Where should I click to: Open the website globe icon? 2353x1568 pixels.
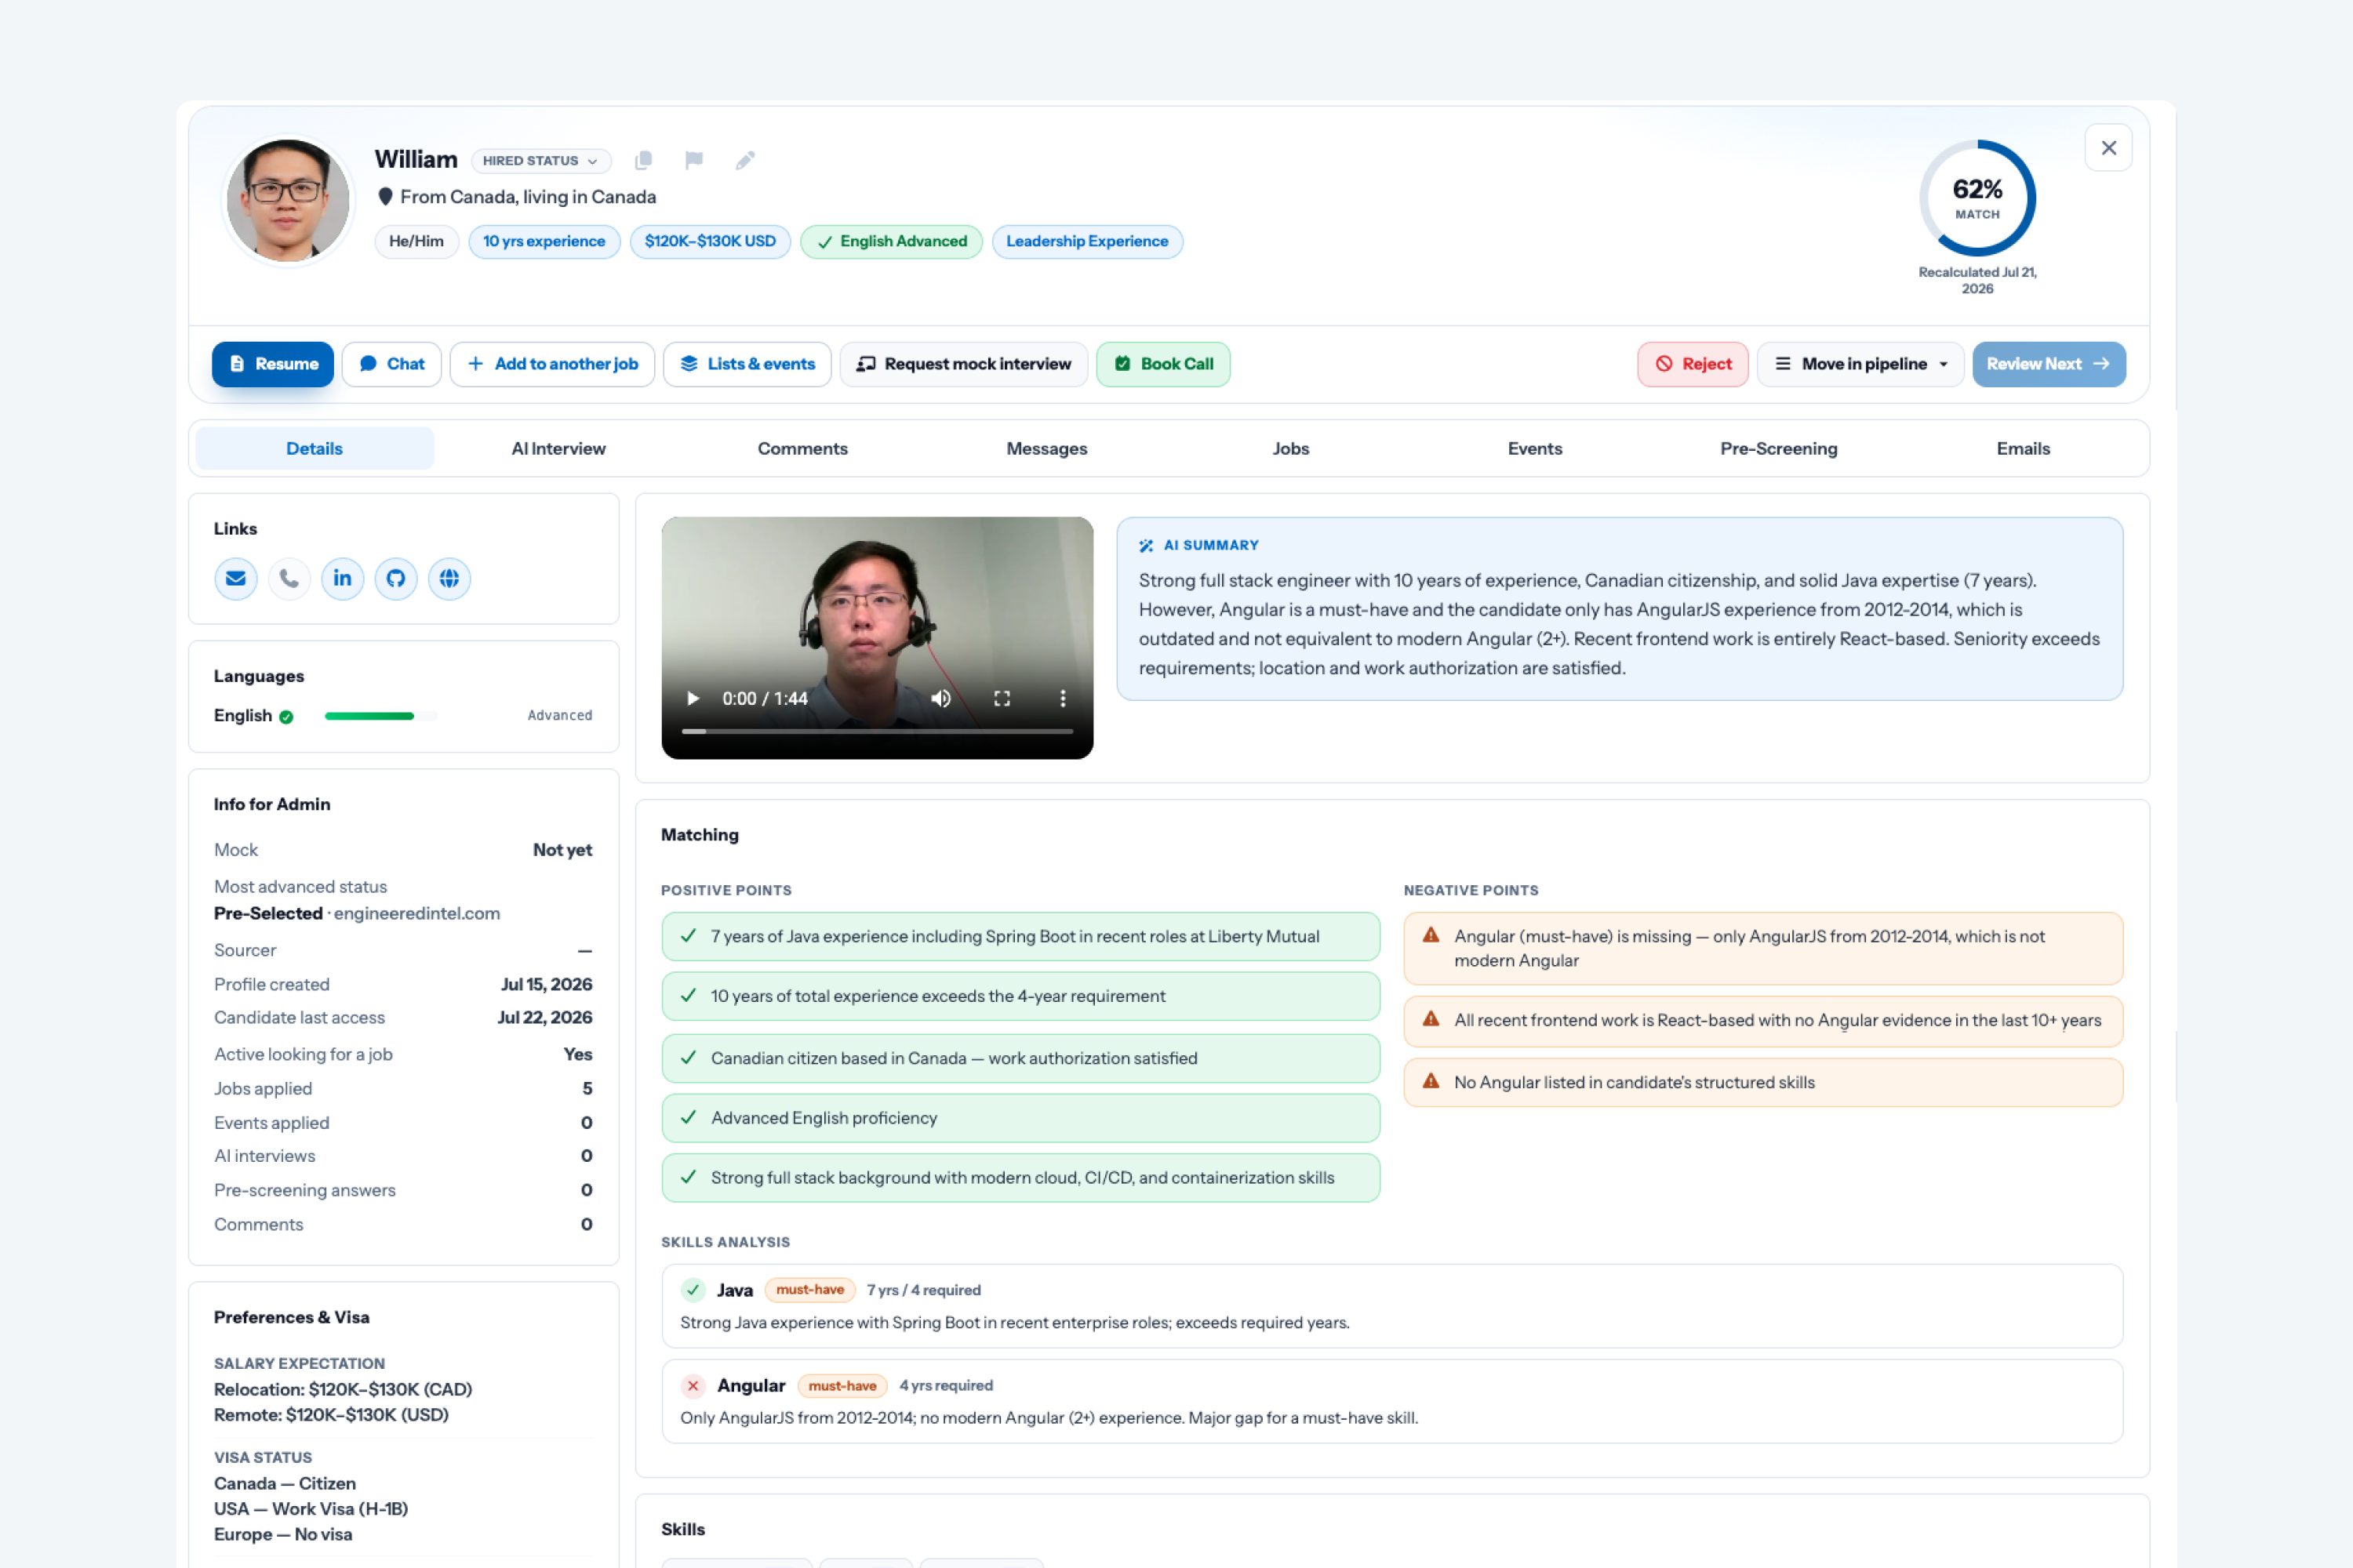tap(449, 578)
